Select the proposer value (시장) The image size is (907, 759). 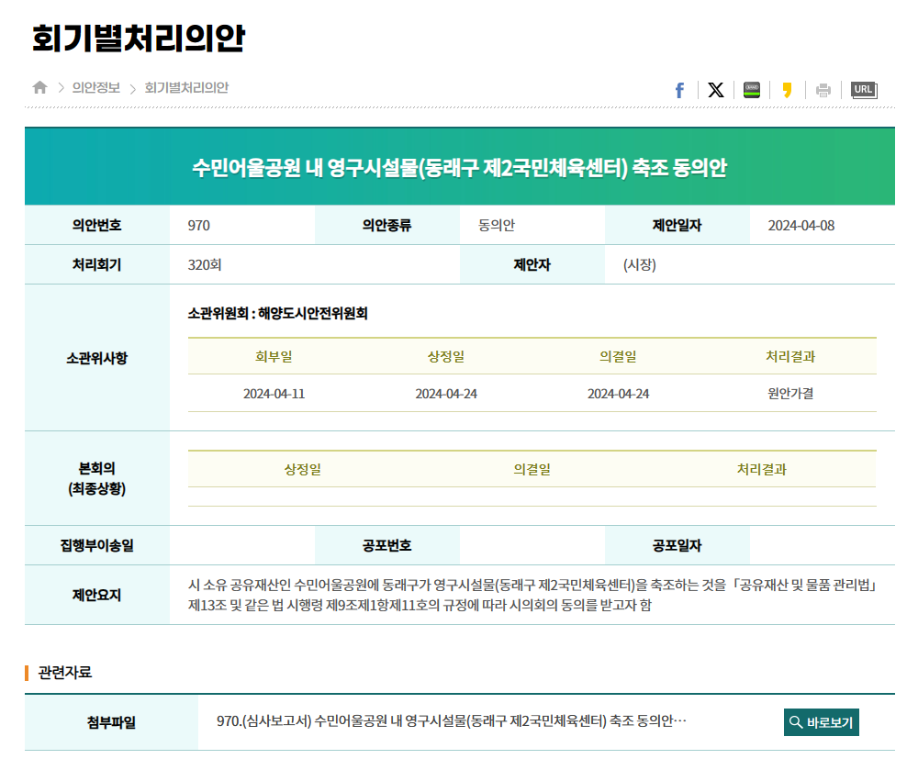point(639,265)
